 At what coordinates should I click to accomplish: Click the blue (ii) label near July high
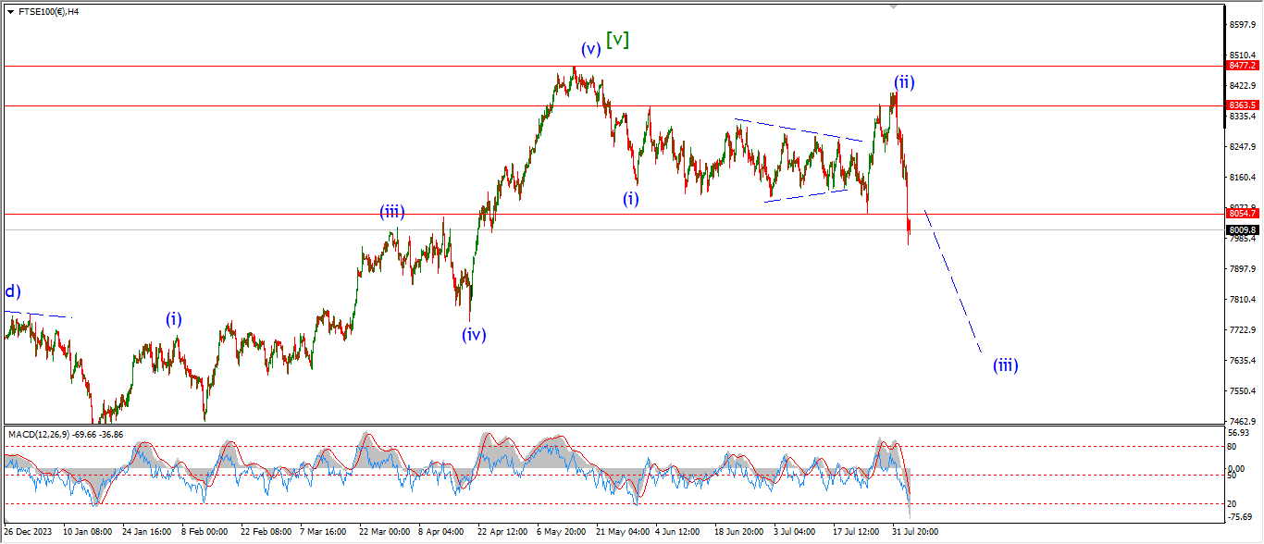pos(904,81)
